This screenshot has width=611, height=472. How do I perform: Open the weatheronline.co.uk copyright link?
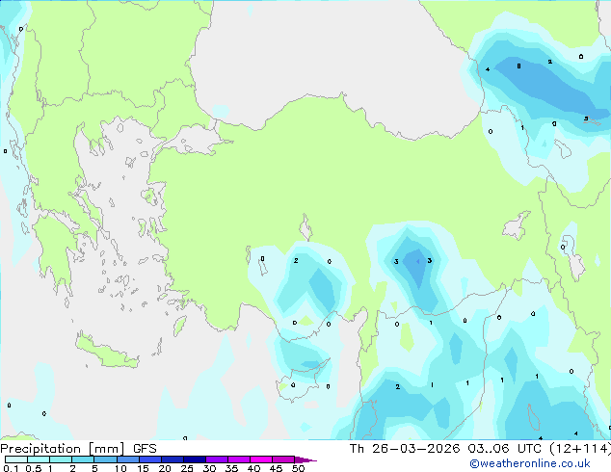[530, 463]
